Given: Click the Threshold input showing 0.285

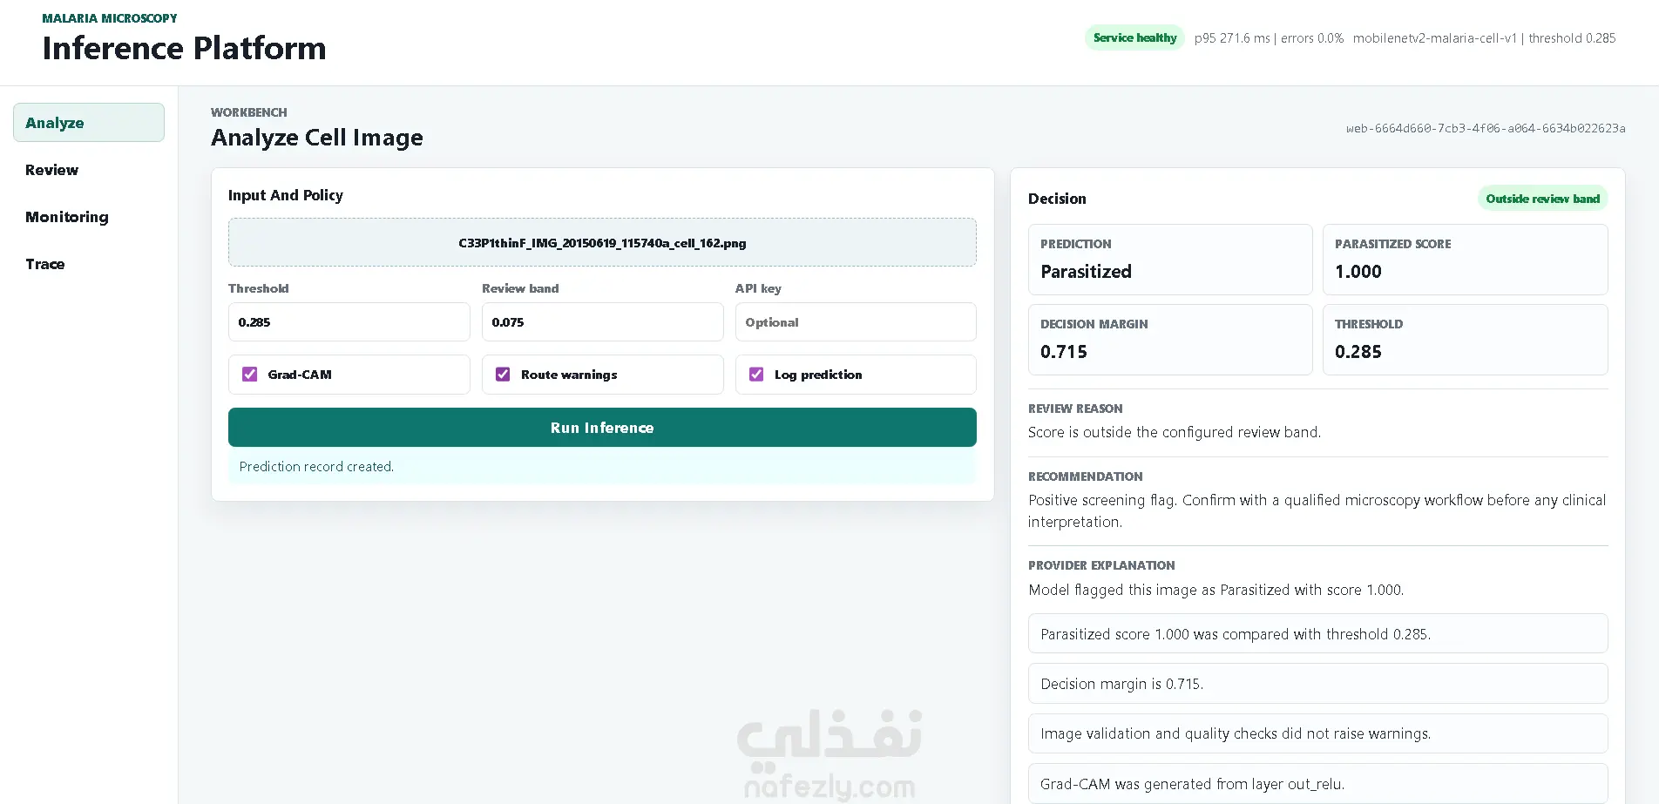Looking at the screenshot, I should (x=349, y=322).
